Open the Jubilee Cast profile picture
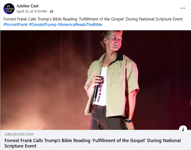 9,8
